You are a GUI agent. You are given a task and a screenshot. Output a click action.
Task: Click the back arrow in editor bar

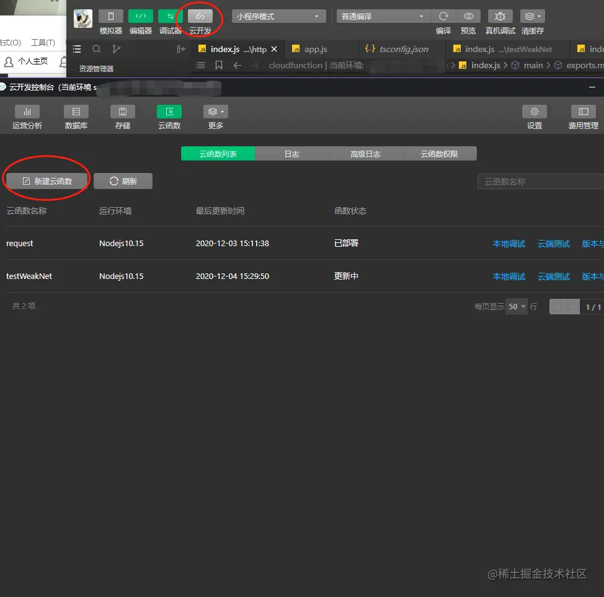point(238,65)
